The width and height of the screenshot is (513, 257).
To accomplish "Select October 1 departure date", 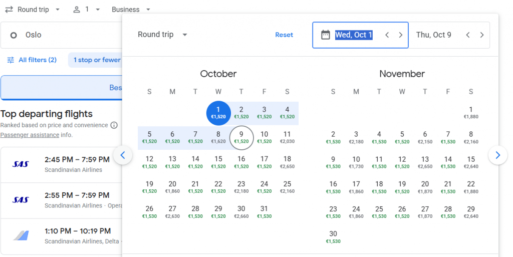I will [218, 113].
